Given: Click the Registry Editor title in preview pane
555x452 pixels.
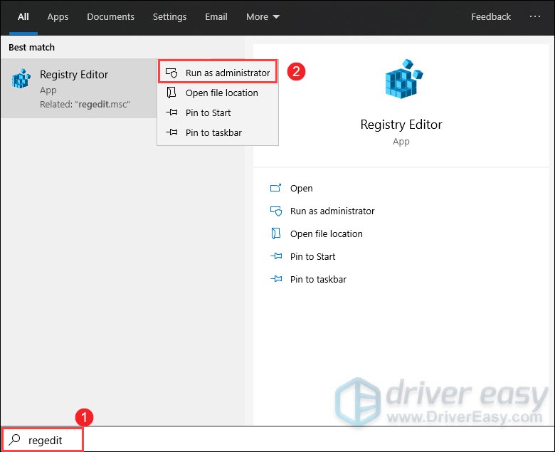Looking at the screenshot, I should click(x=401, y=125).
